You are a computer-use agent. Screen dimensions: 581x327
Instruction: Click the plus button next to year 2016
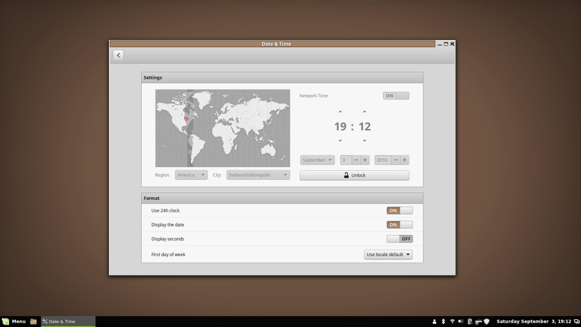404,160
